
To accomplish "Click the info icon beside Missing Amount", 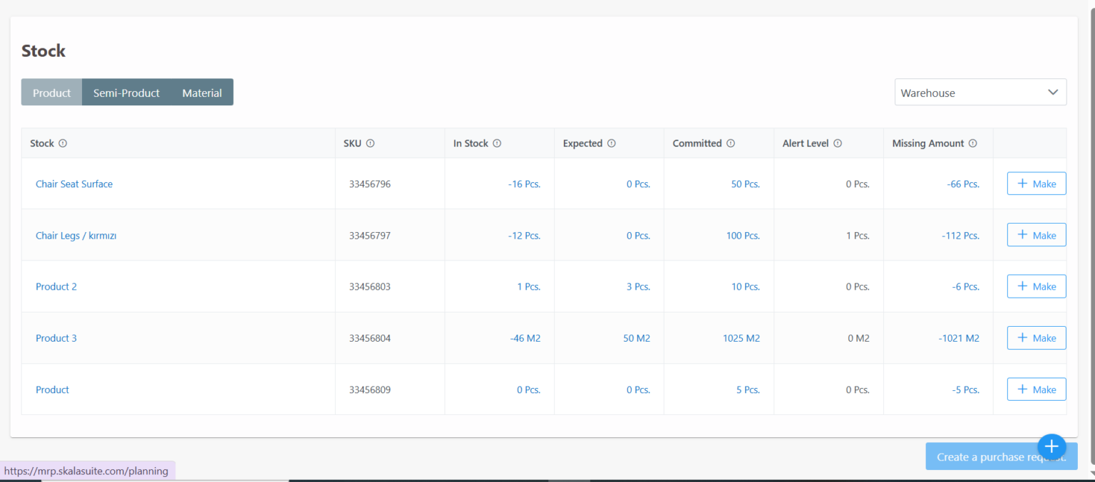I will tap(973, 143).
